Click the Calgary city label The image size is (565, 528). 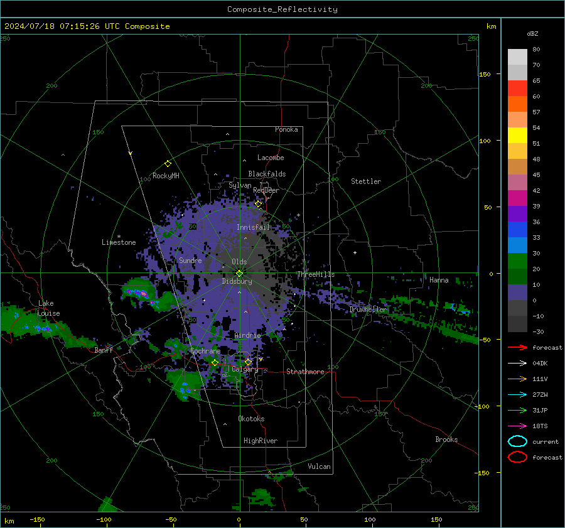coord(245,369)
